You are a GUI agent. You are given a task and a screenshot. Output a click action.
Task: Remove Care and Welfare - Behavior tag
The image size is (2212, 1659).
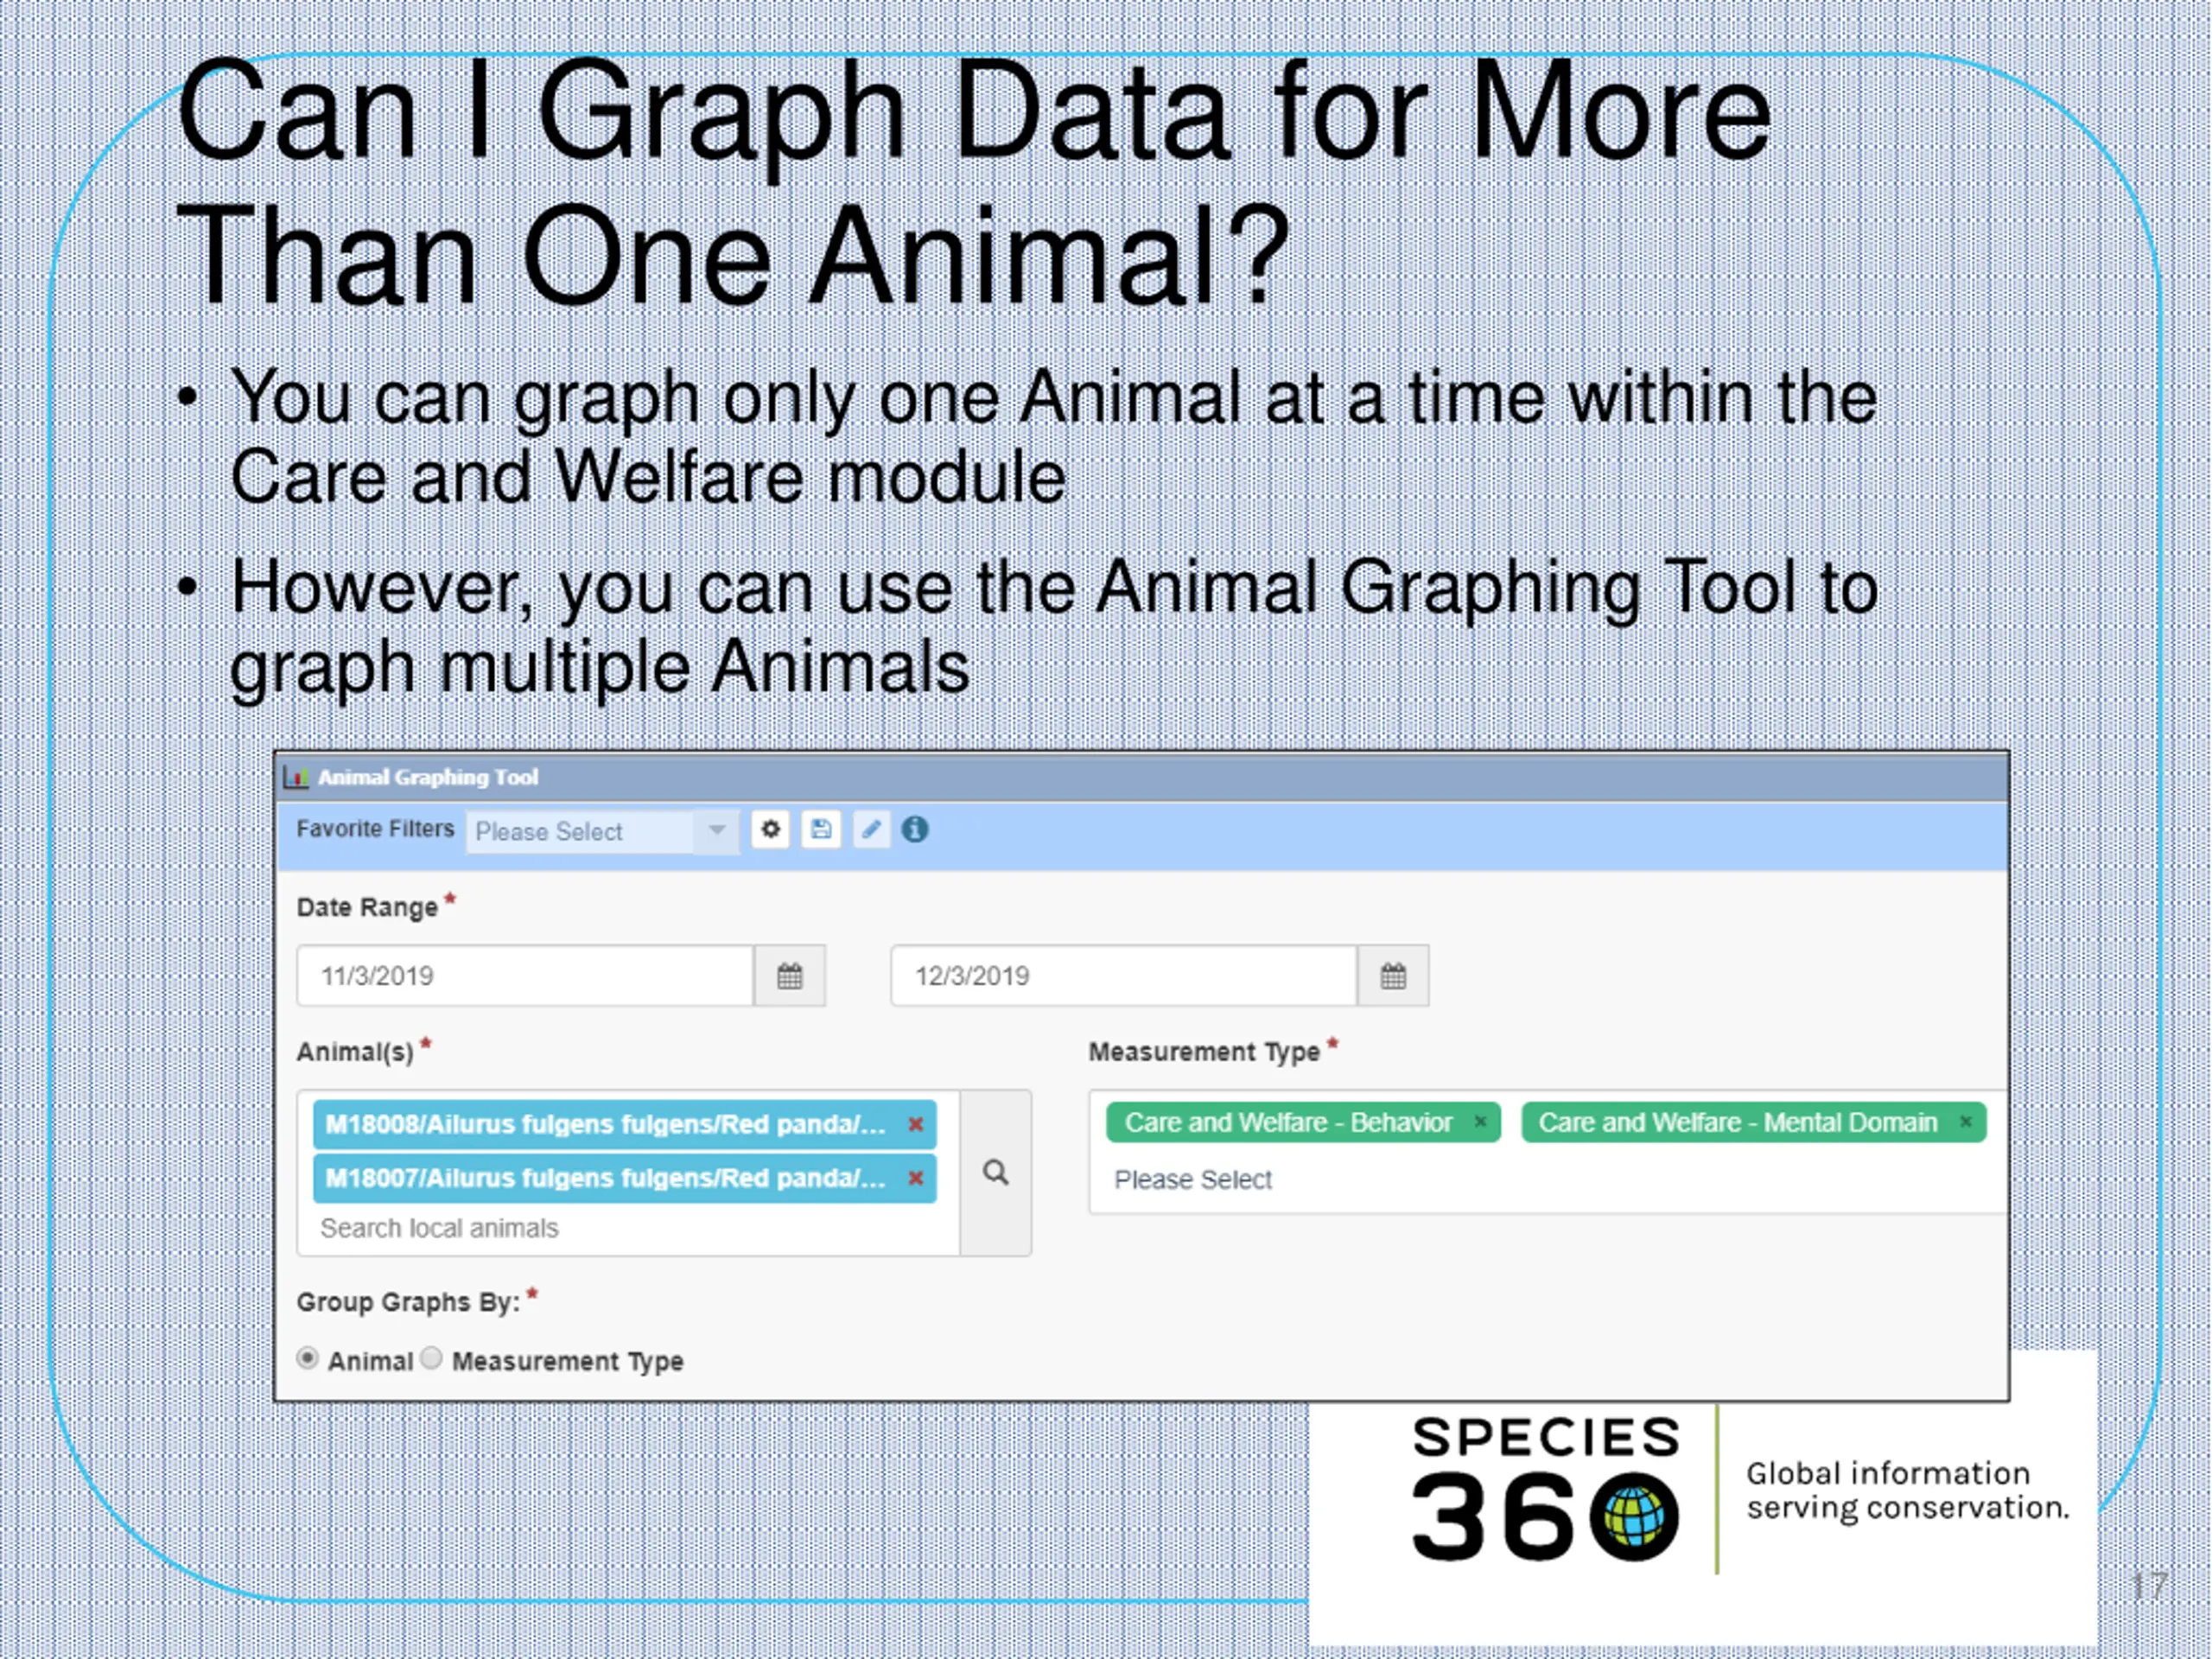click(x=1481, y=1123)
